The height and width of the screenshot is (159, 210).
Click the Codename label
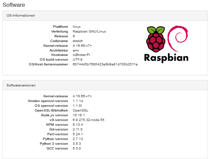[59, 41]
